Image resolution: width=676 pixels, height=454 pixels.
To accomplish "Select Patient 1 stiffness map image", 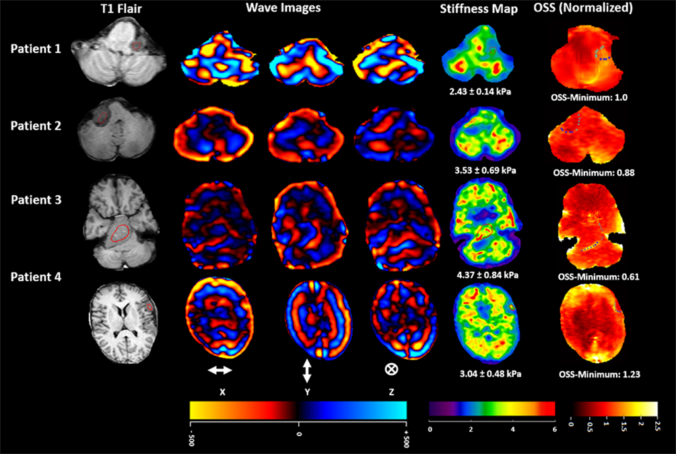I will tap(478, 56).
